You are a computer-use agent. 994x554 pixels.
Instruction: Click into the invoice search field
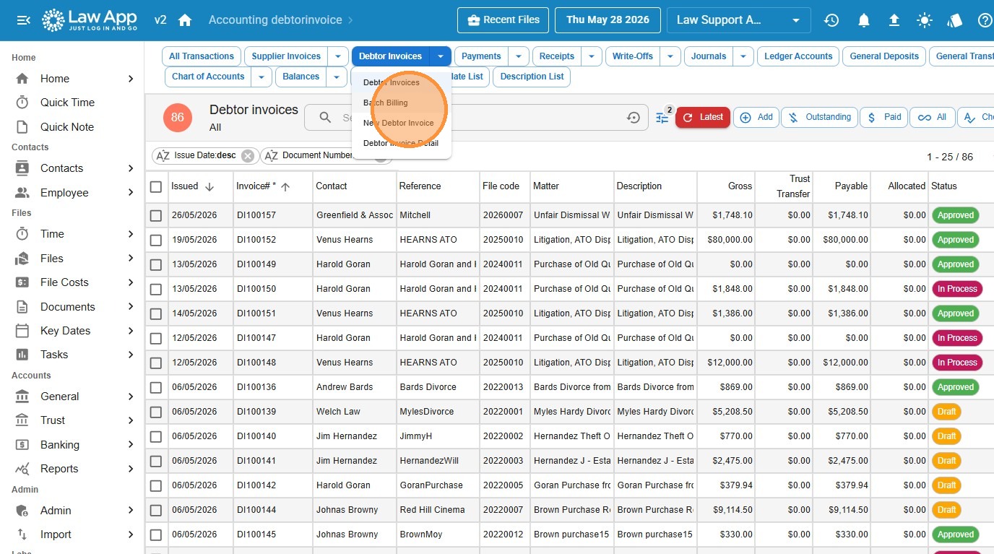(x=477, y=118)
